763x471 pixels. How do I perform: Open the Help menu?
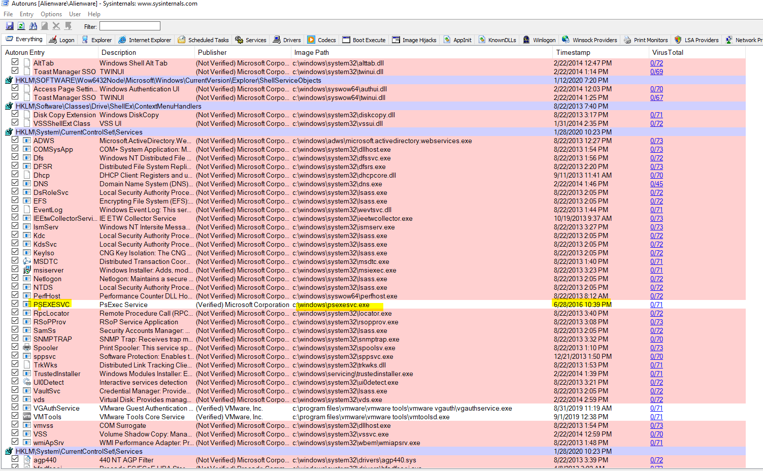[x=94, y=14]
